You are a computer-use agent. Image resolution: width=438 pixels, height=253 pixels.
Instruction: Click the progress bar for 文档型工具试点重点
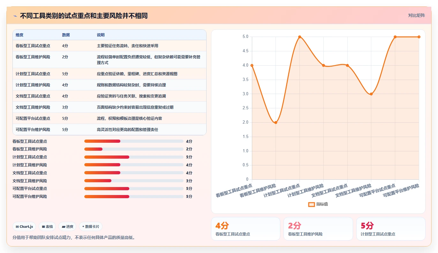point(134,173)
